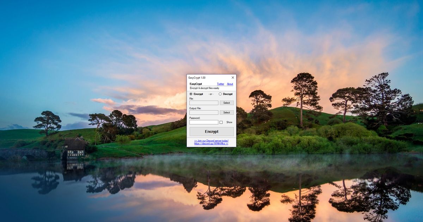Image resolution: width=423 pixels, height=222 pixels.
Task: Click the Output File input field
Action: click(204, 112)
